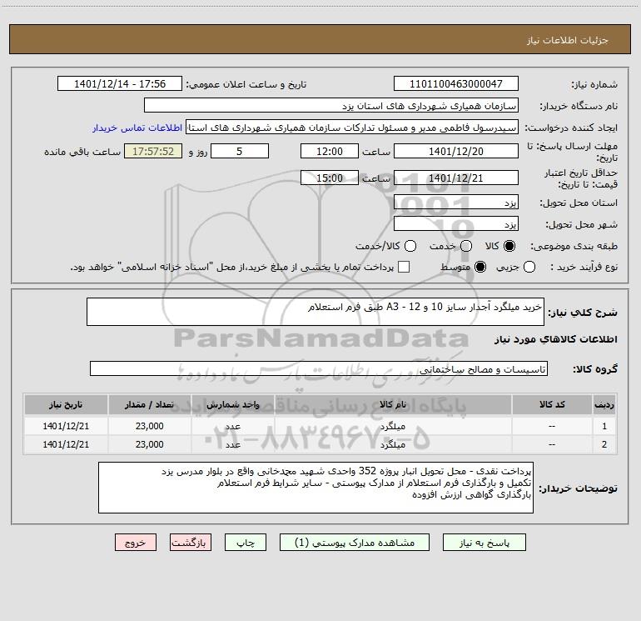Click the need number field 1101100463000047
Screen dimensions: 641x621
(456, 84)
